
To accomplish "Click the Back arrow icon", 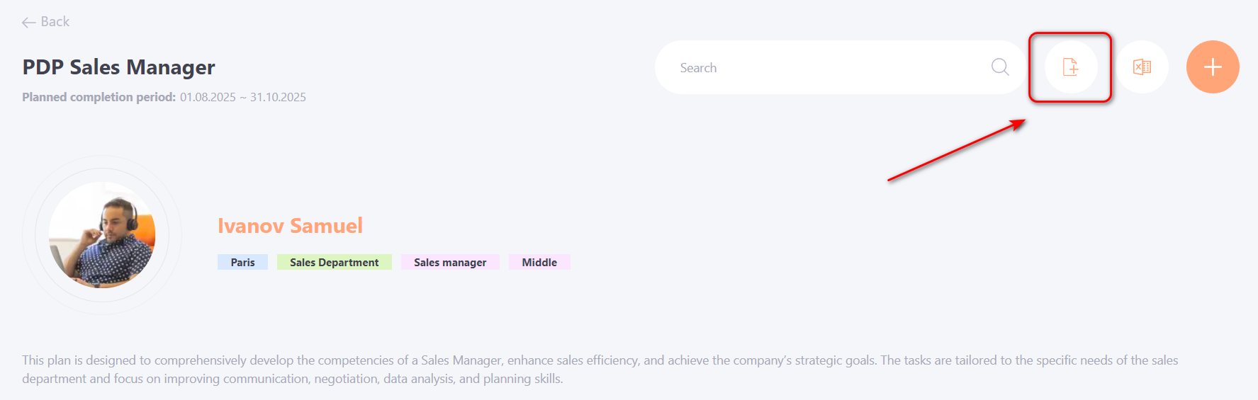I will [x=28, y=23].
